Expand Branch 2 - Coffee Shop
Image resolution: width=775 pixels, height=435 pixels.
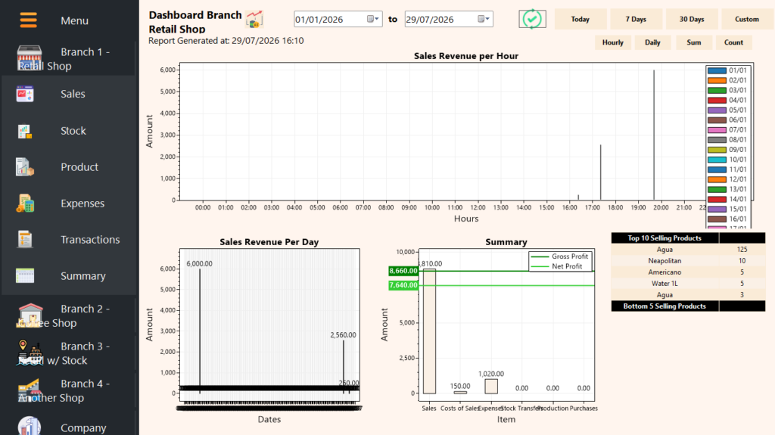(x=69, y=315)
